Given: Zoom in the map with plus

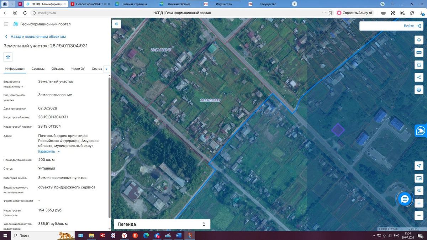Looking at the screenshot, I should click(419, 203).
